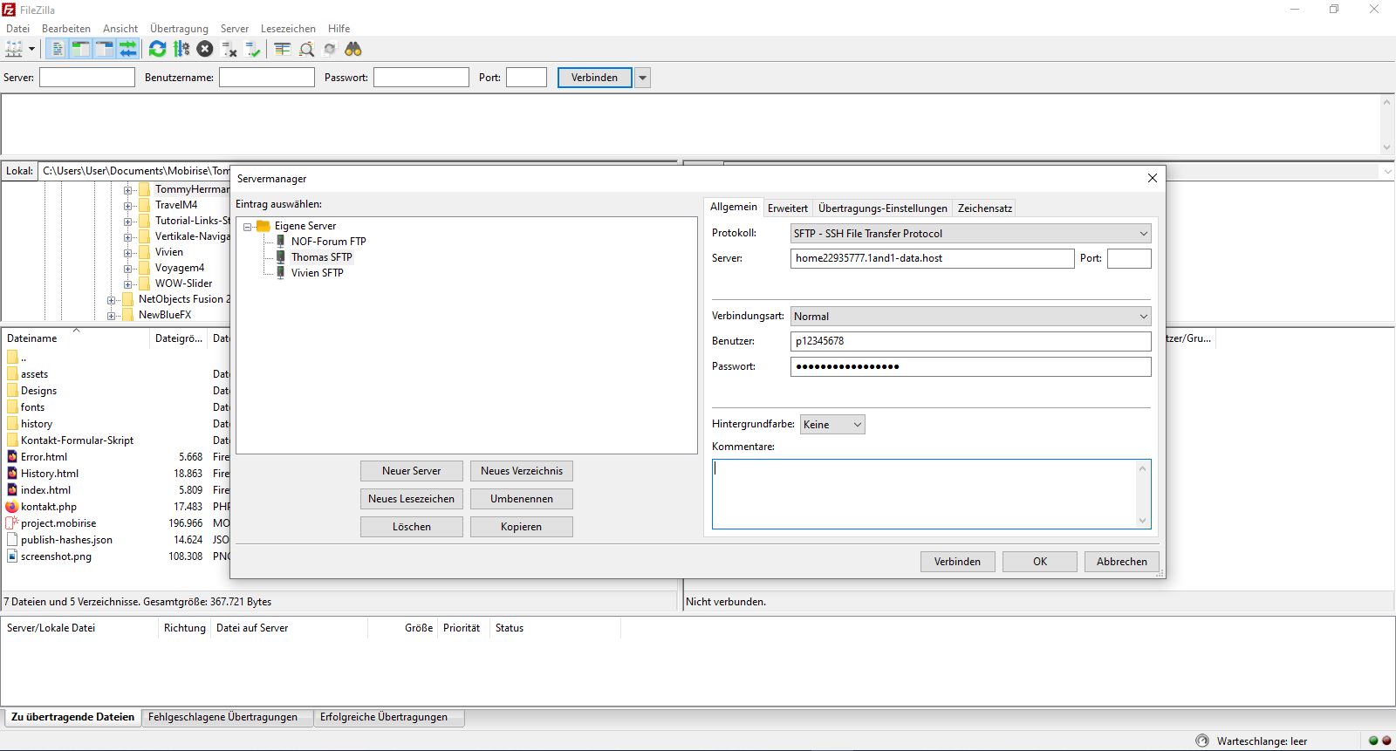Open the Servermanager toolbar icon
1396x751 pixels.
[14, 50]
